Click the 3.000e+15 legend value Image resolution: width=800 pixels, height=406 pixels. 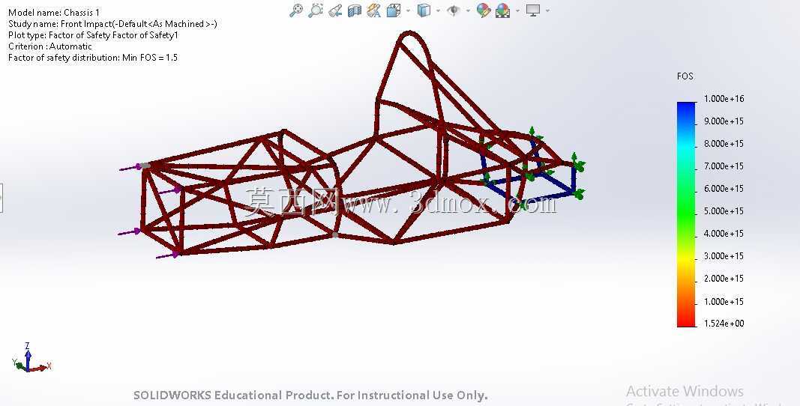pyautogui.click(x=724, y=256)
